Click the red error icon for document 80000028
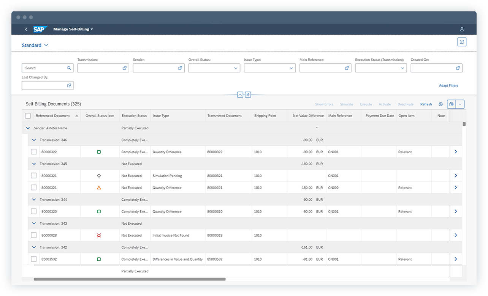This screenshot has width=488, height=296. (99, 235)
